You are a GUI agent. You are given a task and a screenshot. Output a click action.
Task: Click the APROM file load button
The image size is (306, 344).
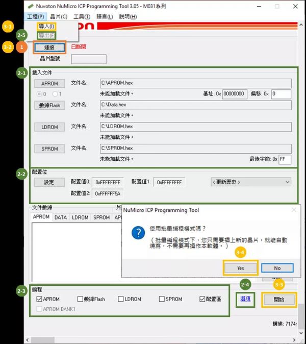point(49,83)
